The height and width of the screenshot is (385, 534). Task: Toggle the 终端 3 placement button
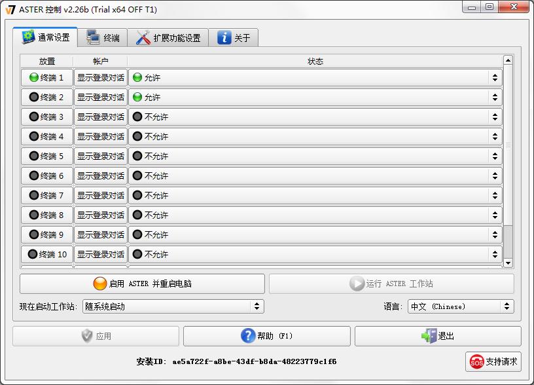[x=47, y=117]
